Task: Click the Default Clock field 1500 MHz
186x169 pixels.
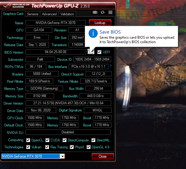Action: tap(35, 125)
